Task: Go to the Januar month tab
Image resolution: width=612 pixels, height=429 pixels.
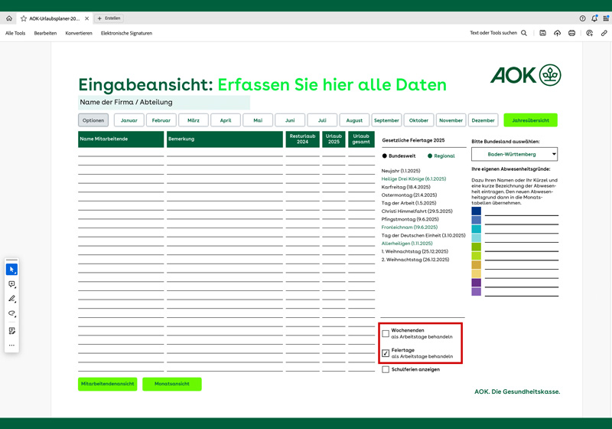Action: 129,120
